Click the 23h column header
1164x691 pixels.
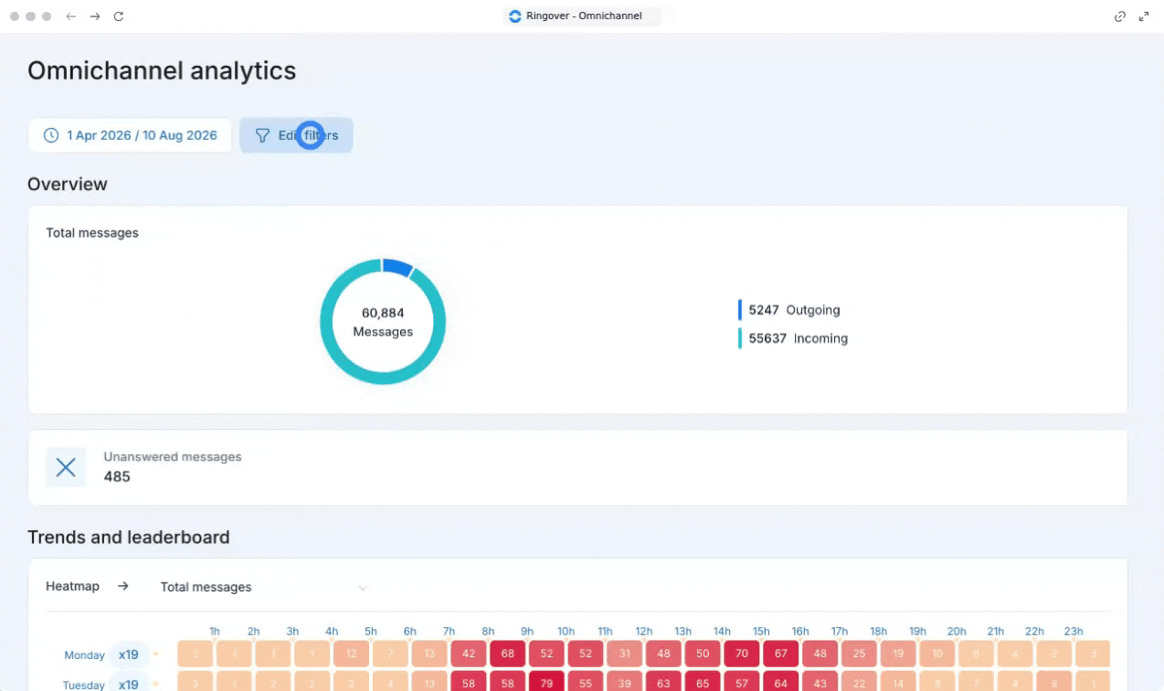coord(1074,631)
